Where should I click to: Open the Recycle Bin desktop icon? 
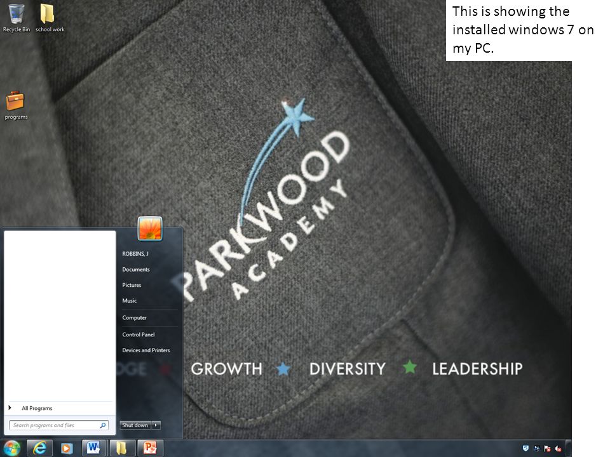click(x=17, y=18)
